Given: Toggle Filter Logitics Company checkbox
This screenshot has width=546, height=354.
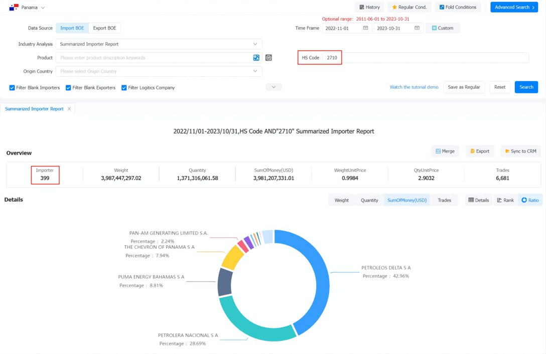Looking at the screenshot, I should pos(124,88).
